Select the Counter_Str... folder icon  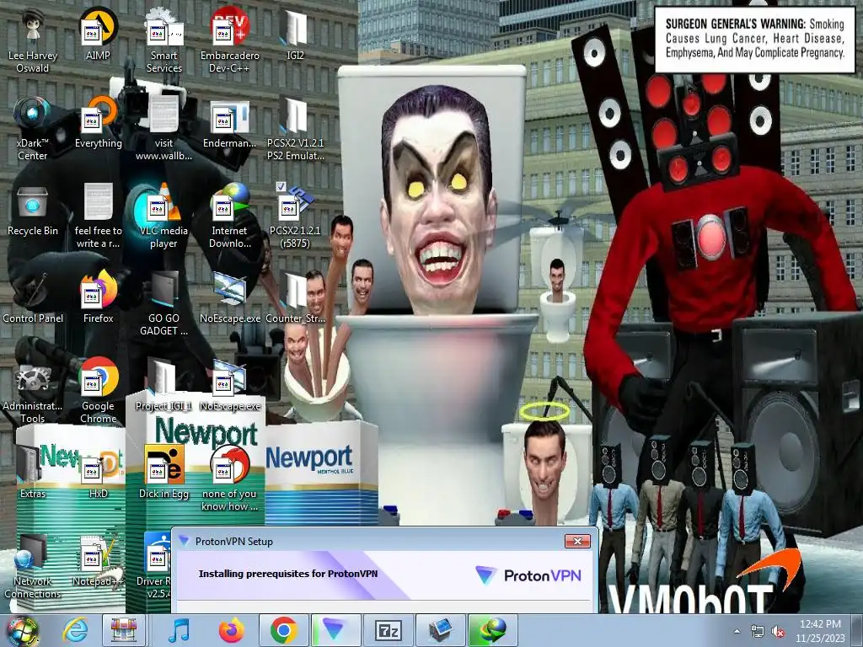point(295,297)
